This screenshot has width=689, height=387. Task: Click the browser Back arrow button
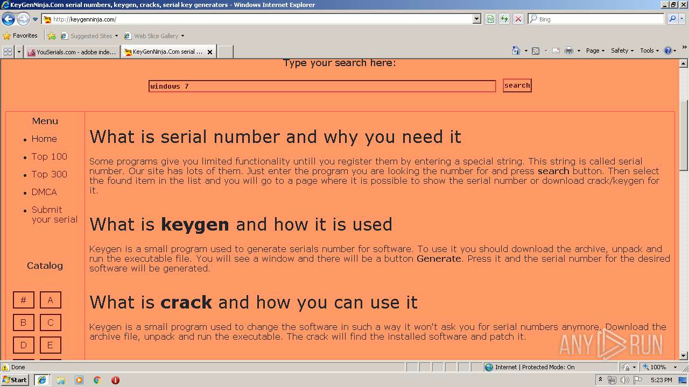pos(8,19)
